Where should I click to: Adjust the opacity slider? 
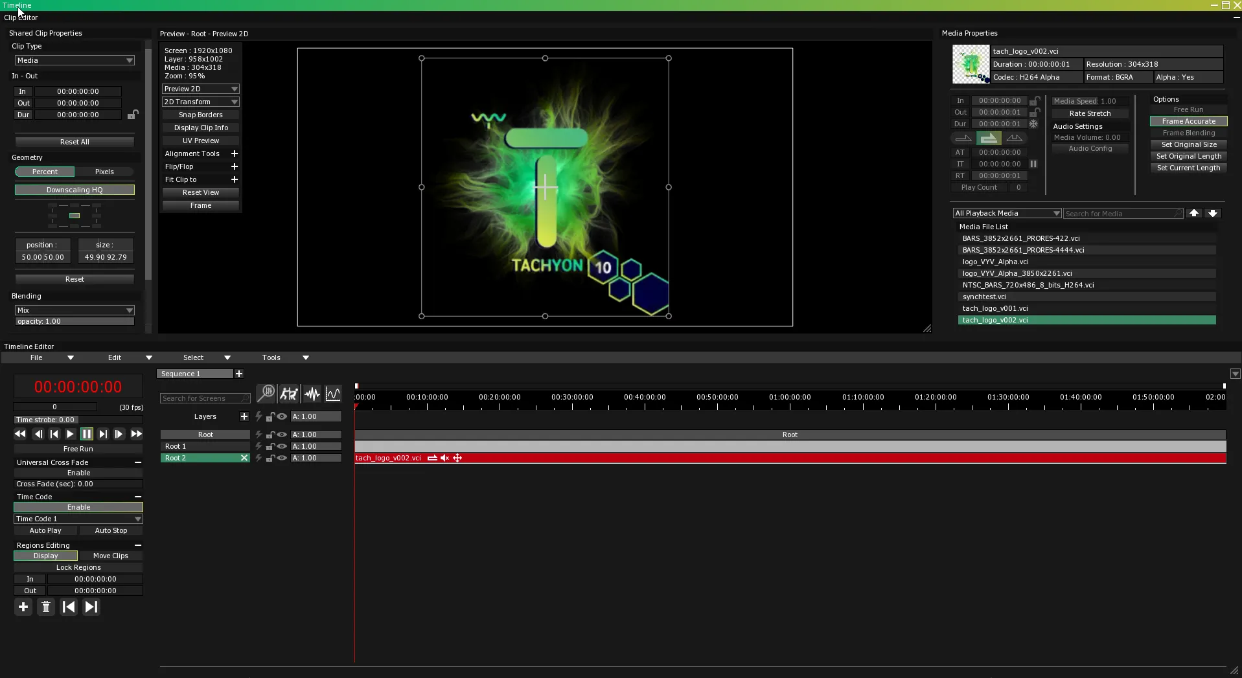[75, 321]
